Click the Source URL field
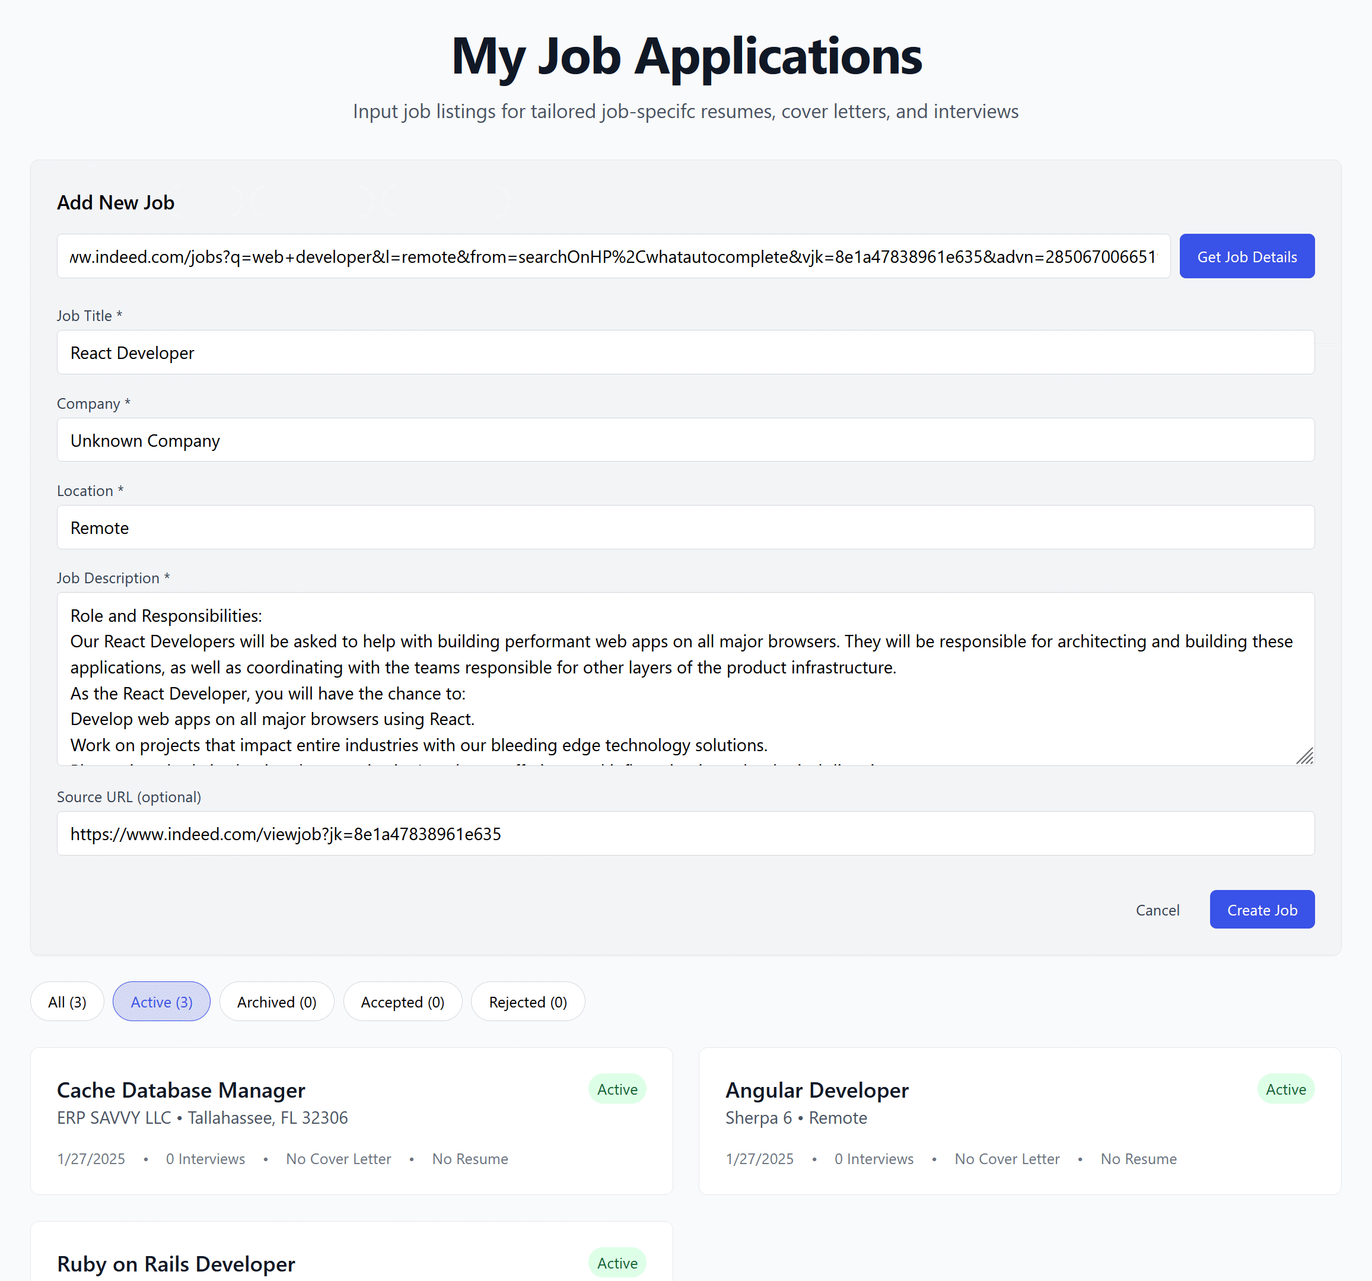The height and width of the screenshot is (1281, 1372). (685, 834)
